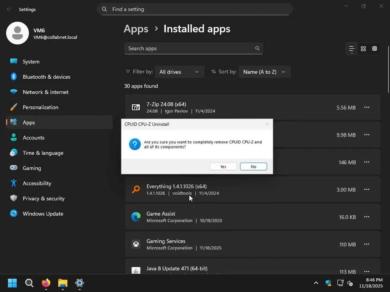
Task: Open Bluetooth & devices section
Action: tap(46, 77)
